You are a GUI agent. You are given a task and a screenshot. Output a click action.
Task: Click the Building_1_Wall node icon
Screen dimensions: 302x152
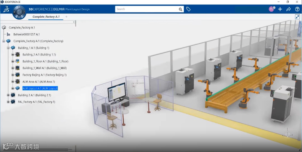(x=18, y=68)
